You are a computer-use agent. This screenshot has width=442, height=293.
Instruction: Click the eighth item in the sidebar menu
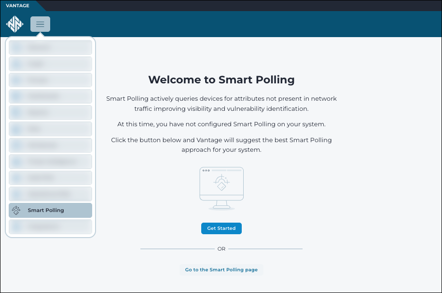coord(50,161)
